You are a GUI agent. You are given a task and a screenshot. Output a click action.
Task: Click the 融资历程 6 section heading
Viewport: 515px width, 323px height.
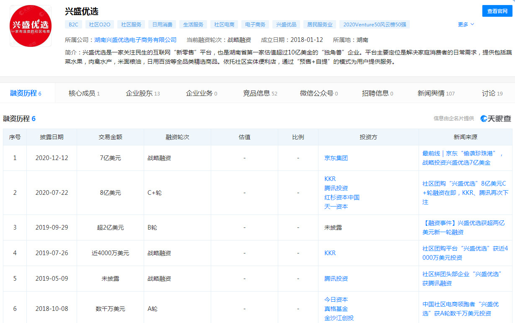click(x=19, y=119)
